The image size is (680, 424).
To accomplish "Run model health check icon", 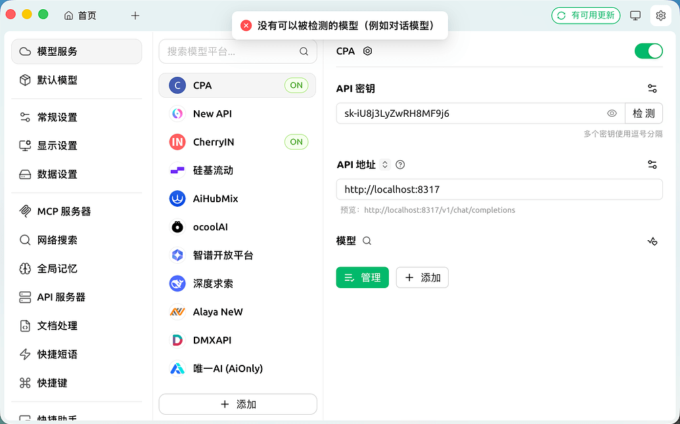I will (652, 242).
